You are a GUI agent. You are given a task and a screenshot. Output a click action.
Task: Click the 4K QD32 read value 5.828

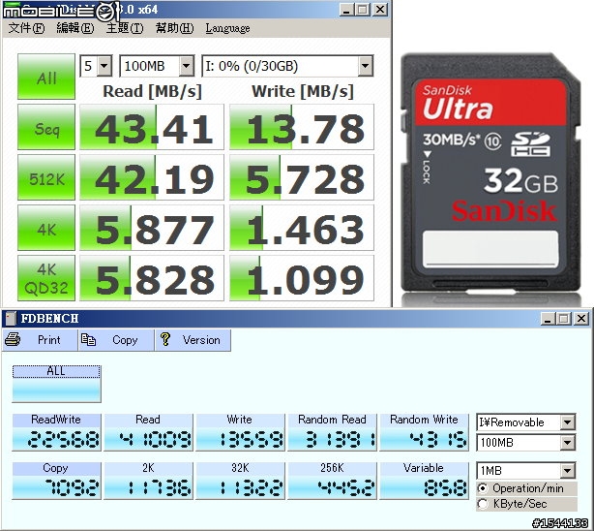pyautogui.click(x=152, y=279)
